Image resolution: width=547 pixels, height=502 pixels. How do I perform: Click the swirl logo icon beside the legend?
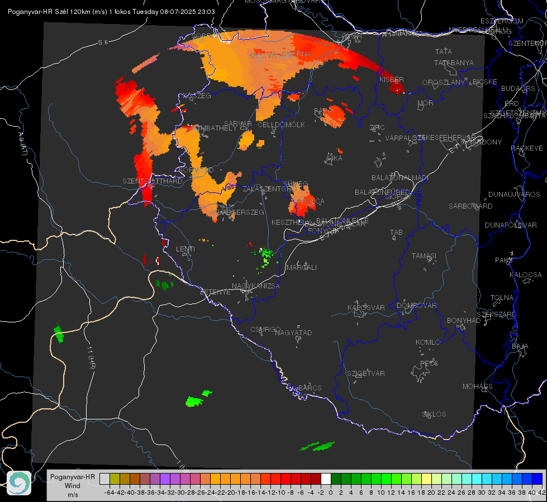[19, 483]
